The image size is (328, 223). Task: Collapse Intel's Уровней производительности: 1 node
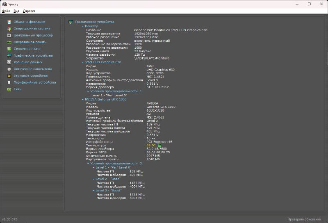(x=88, y=91)
